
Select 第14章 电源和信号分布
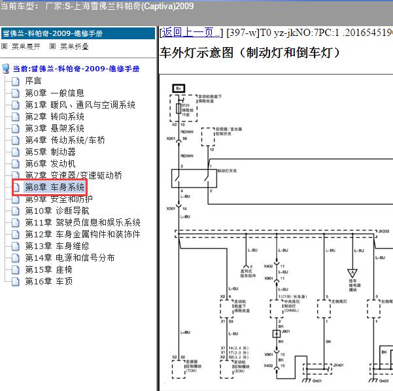pos(70,258)
